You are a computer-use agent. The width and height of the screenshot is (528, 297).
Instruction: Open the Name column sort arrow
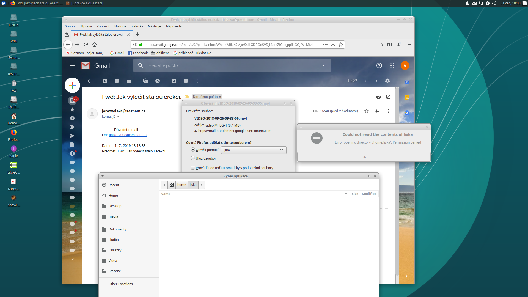(x=346, y=194)
